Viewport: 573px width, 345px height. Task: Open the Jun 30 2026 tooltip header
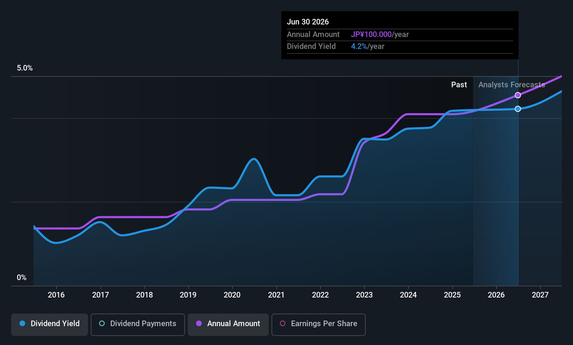(308, 22)
